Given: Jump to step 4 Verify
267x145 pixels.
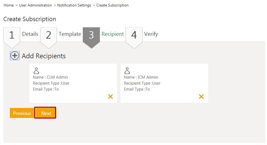Looking at the screenshot, I should pyautogui.click(x=151, y=34).
